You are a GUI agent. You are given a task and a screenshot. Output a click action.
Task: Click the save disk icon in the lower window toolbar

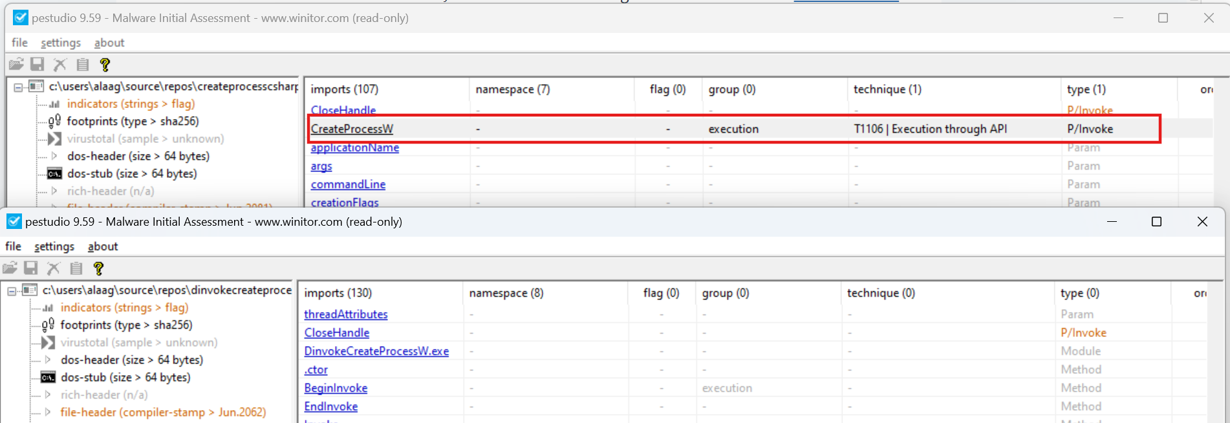tap(31, 268)
